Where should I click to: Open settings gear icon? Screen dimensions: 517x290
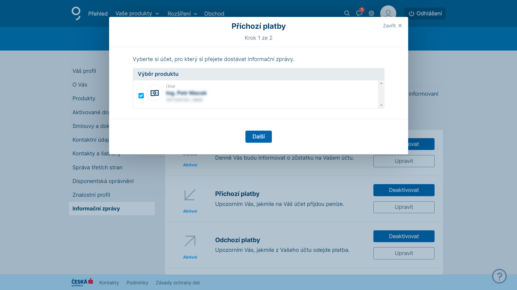(371, 13)
